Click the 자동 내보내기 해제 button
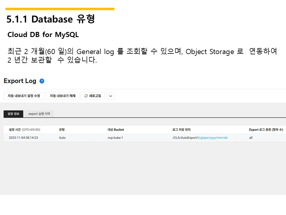Image resolution: width=286 pixels, height=215 pixels. 63,96
